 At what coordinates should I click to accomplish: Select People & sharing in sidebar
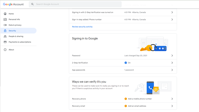(16, 36)
